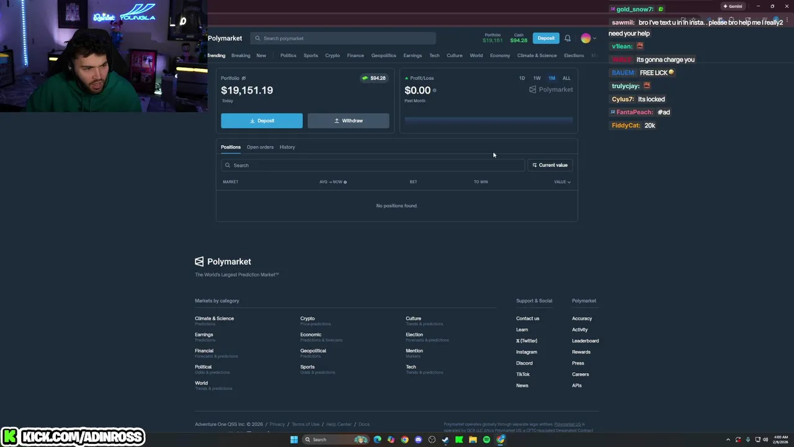Screen dimensions: 794x447
Task: Open Geopolitical footer link
Action: click(313, 351)
